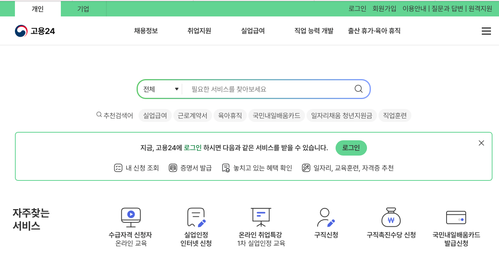Click the 놓치고 있는 혜택 확인 icon
Viewport: 499px width, 276px height.
[x=225, y=168]
